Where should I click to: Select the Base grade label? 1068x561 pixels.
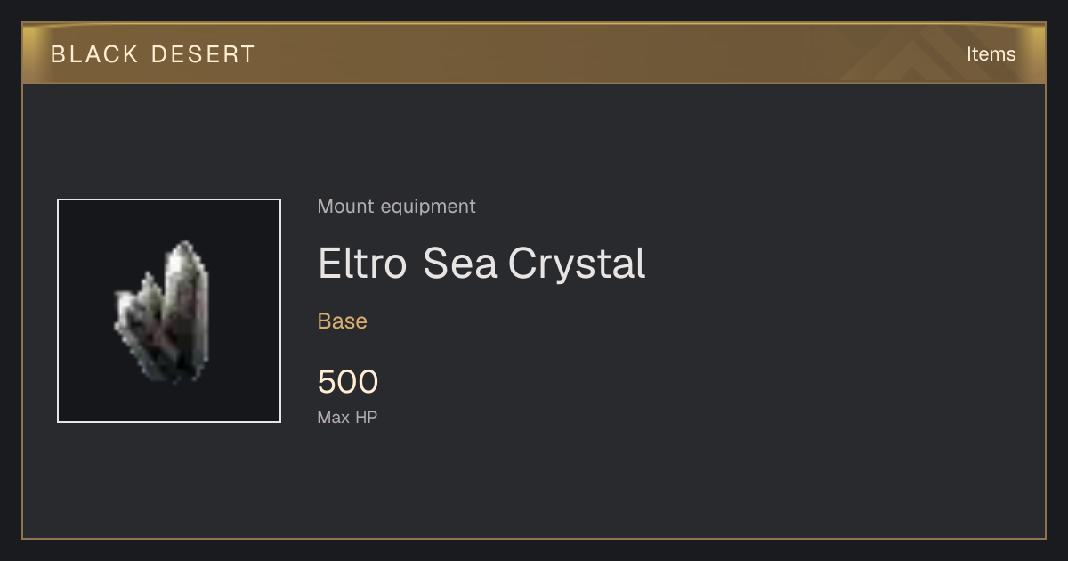click(x=343, y=321)
